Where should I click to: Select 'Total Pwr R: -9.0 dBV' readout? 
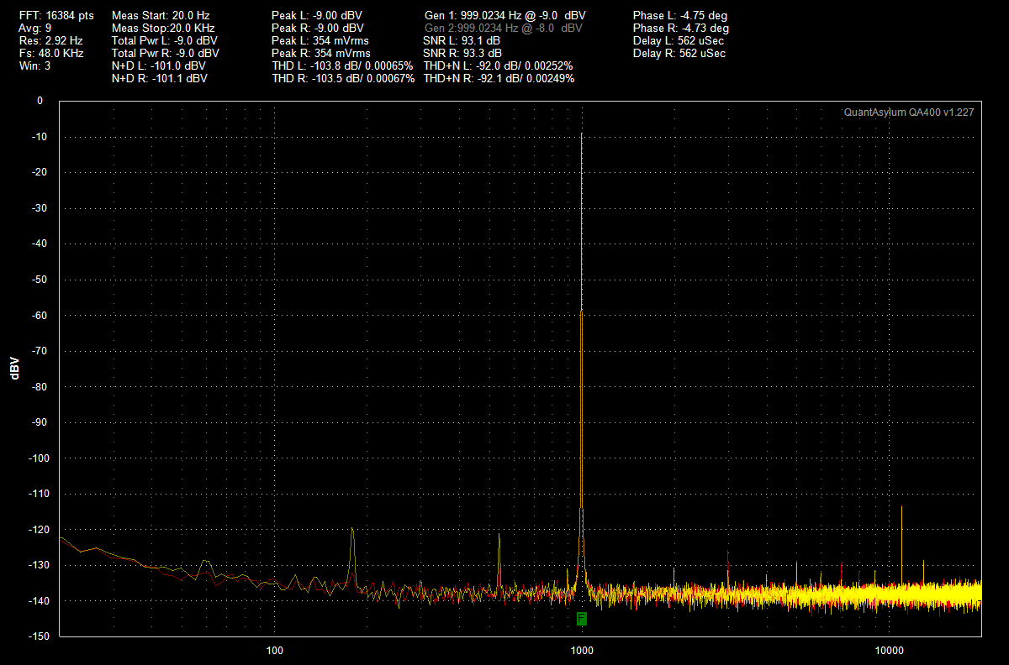pos(165,53)
